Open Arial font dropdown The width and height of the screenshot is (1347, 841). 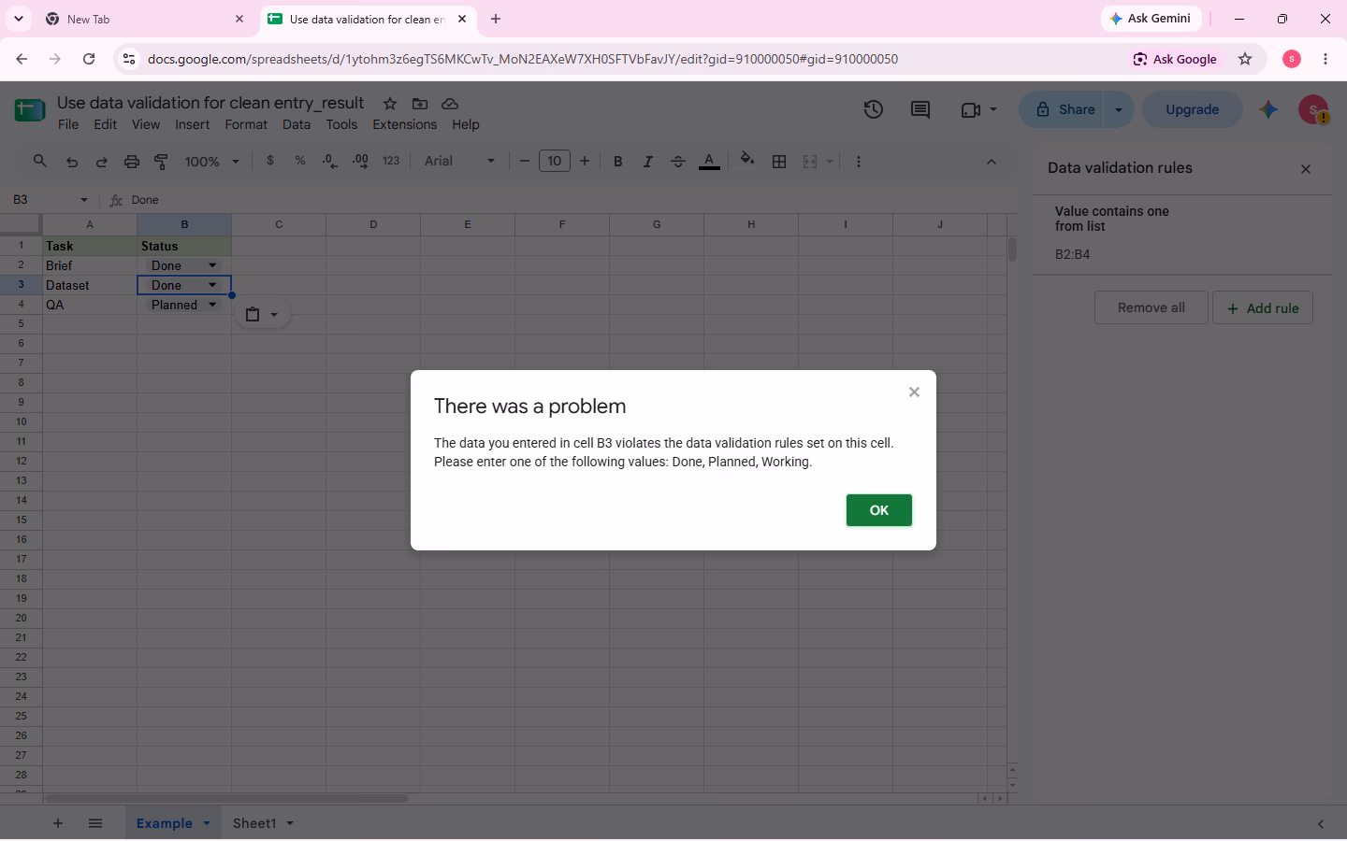point(459,161)
